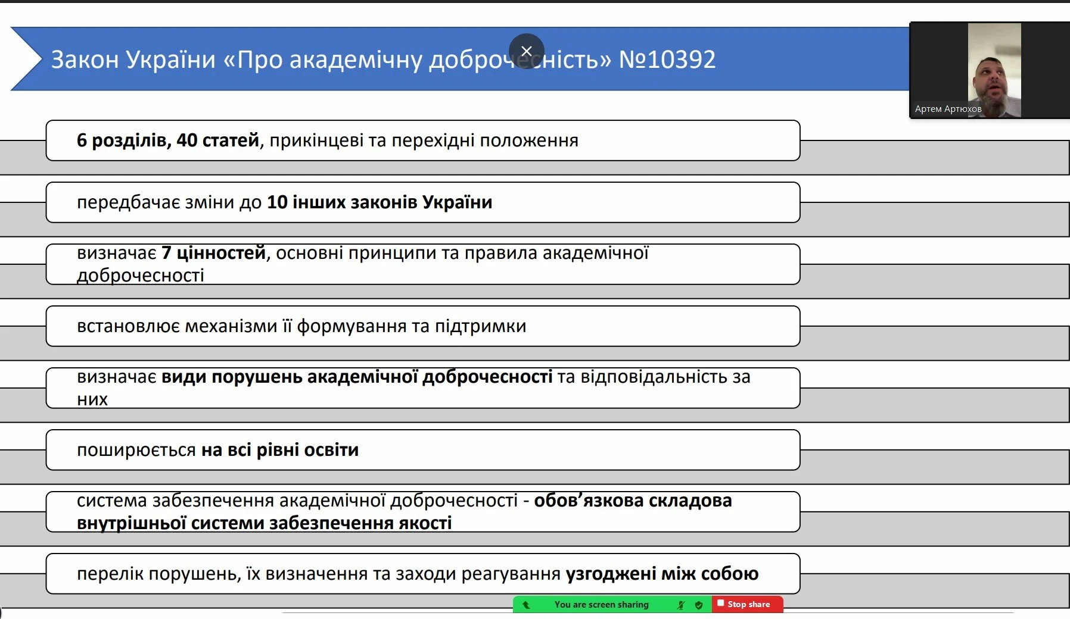
Task: Select the Артем Артюхов video thumbnail
Action: pos(990,70)
